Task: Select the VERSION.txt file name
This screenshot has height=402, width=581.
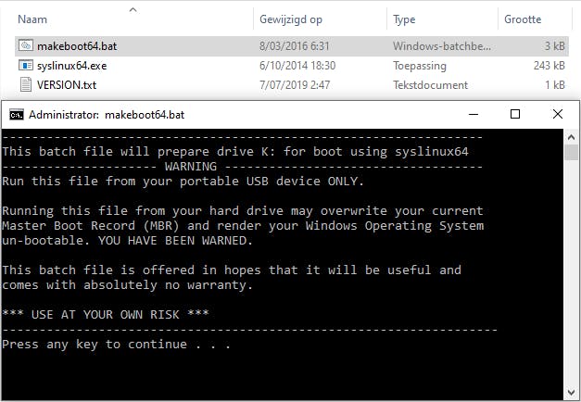Action: [x=67, y=85]
